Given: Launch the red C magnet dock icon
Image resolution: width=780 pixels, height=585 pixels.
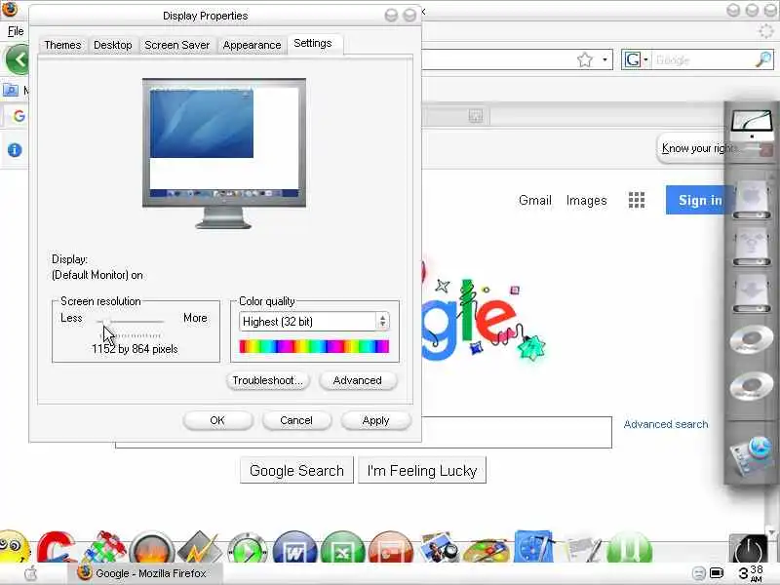Looking at the screenshot, I should pyautogui.click(x=56, y=547).
